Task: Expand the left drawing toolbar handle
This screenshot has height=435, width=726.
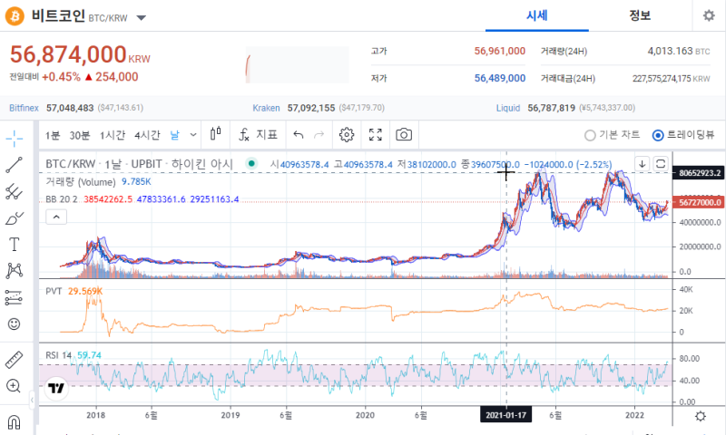Action: click(x=32, y=399)
